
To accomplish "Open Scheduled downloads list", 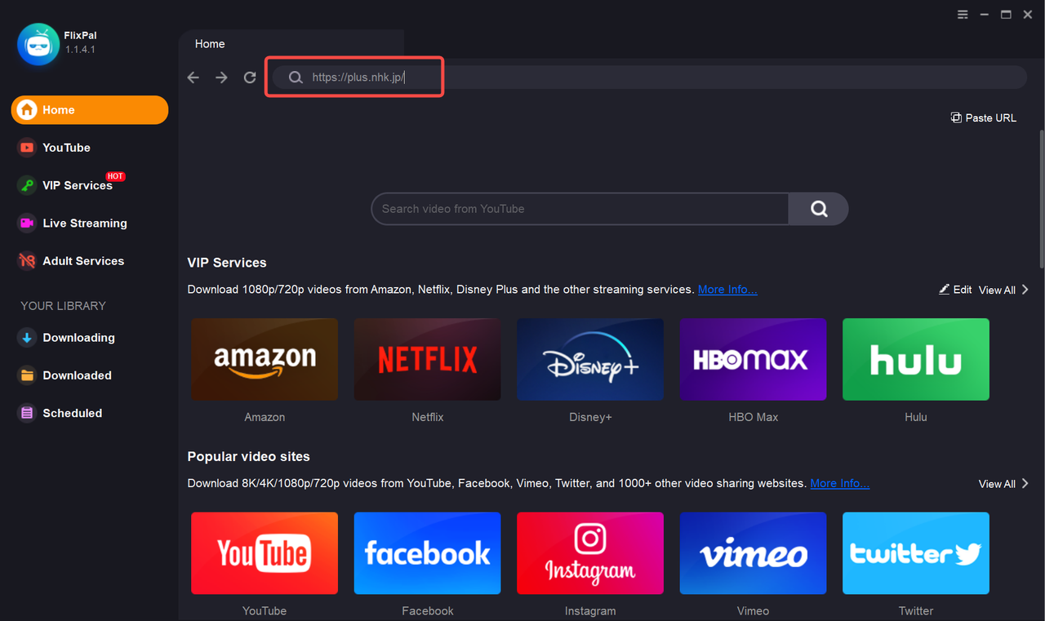I will tap(72, 413).
